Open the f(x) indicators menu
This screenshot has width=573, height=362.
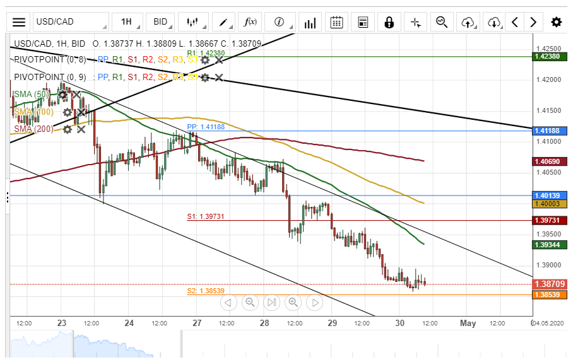click(251, 22)
